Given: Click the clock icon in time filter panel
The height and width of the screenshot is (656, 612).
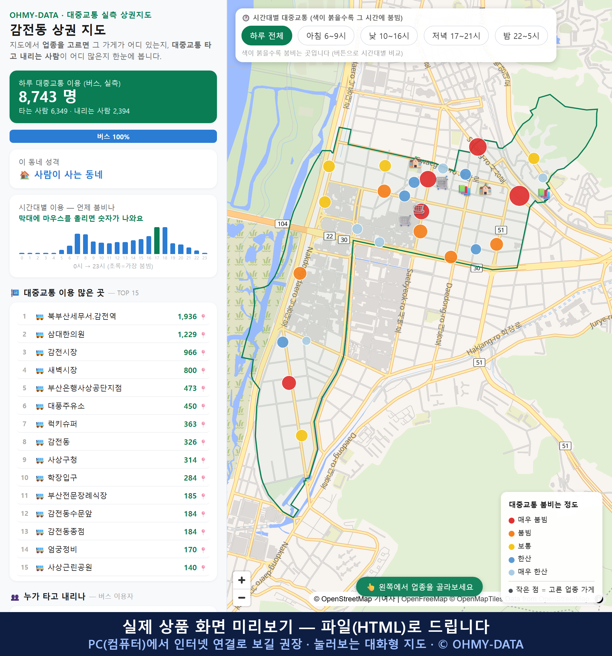Looking at the screenshot, I should coord(246,18).
